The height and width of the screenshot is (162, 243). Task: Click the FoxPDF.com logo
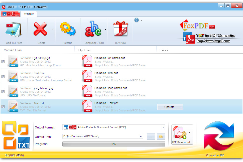tap(197, 26)
